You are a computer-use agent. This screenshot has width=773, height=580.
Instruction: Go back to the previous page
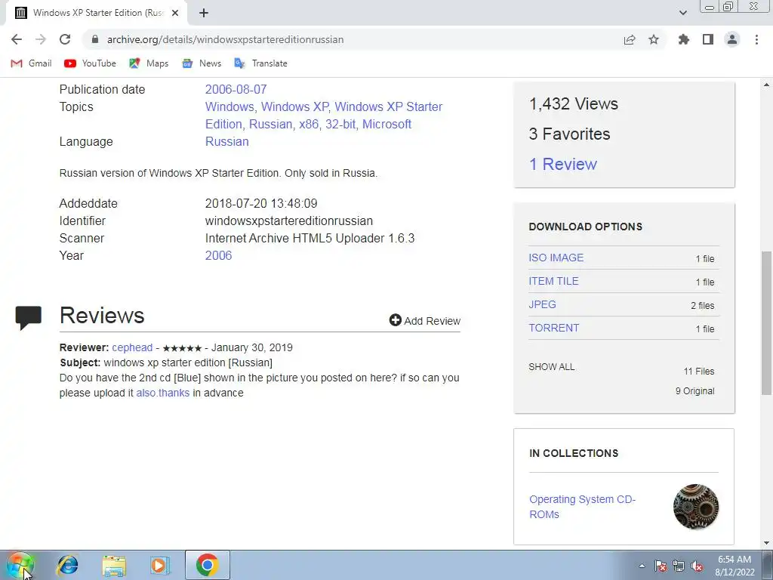(17, 39)
